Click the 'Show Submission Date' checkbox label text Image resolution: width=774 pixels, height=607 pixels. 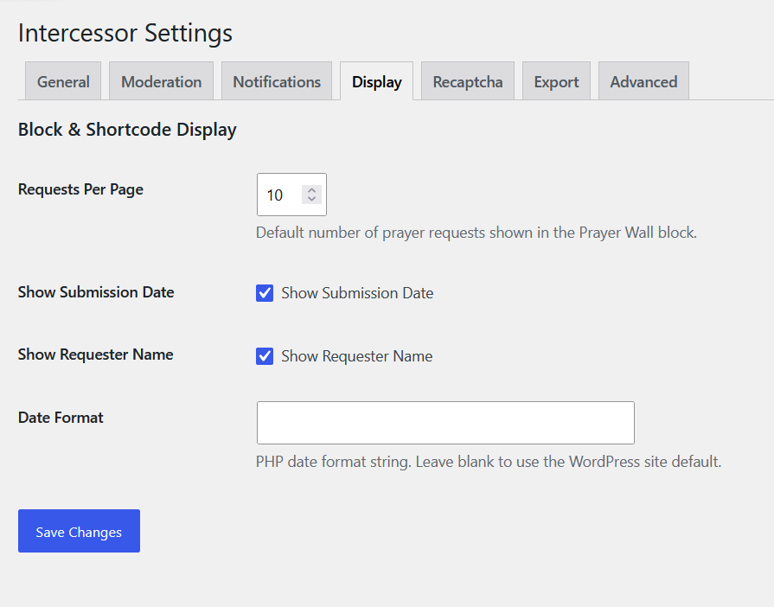(x=357, y=293)
